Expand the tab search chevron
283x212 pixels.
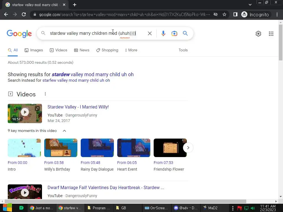point(250,5)
